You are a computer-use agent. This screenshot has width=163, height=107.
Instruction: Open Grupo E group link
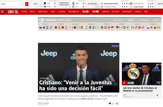[x=106, y=24]
